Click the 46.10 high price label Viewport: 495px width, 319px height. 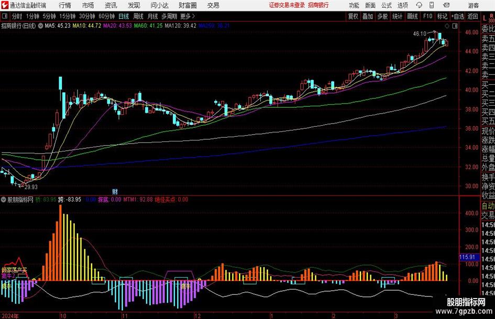tap(420, 34)
